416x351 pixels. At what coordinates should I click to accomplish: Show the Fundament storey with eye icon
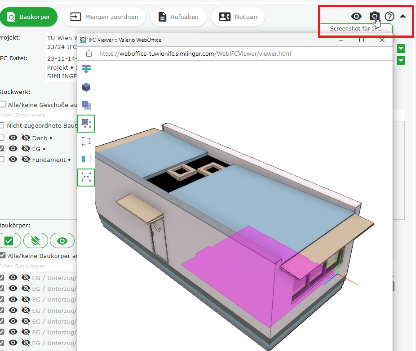click(x=13, y=160)
